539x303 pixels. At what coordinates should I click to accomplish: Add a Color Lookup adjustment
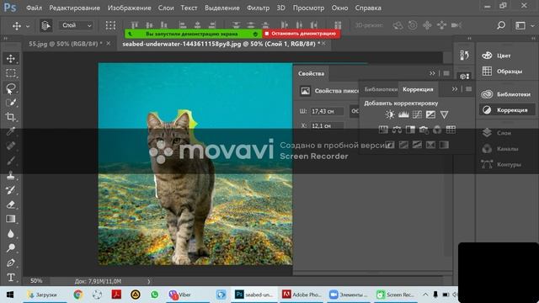[451, 130]
